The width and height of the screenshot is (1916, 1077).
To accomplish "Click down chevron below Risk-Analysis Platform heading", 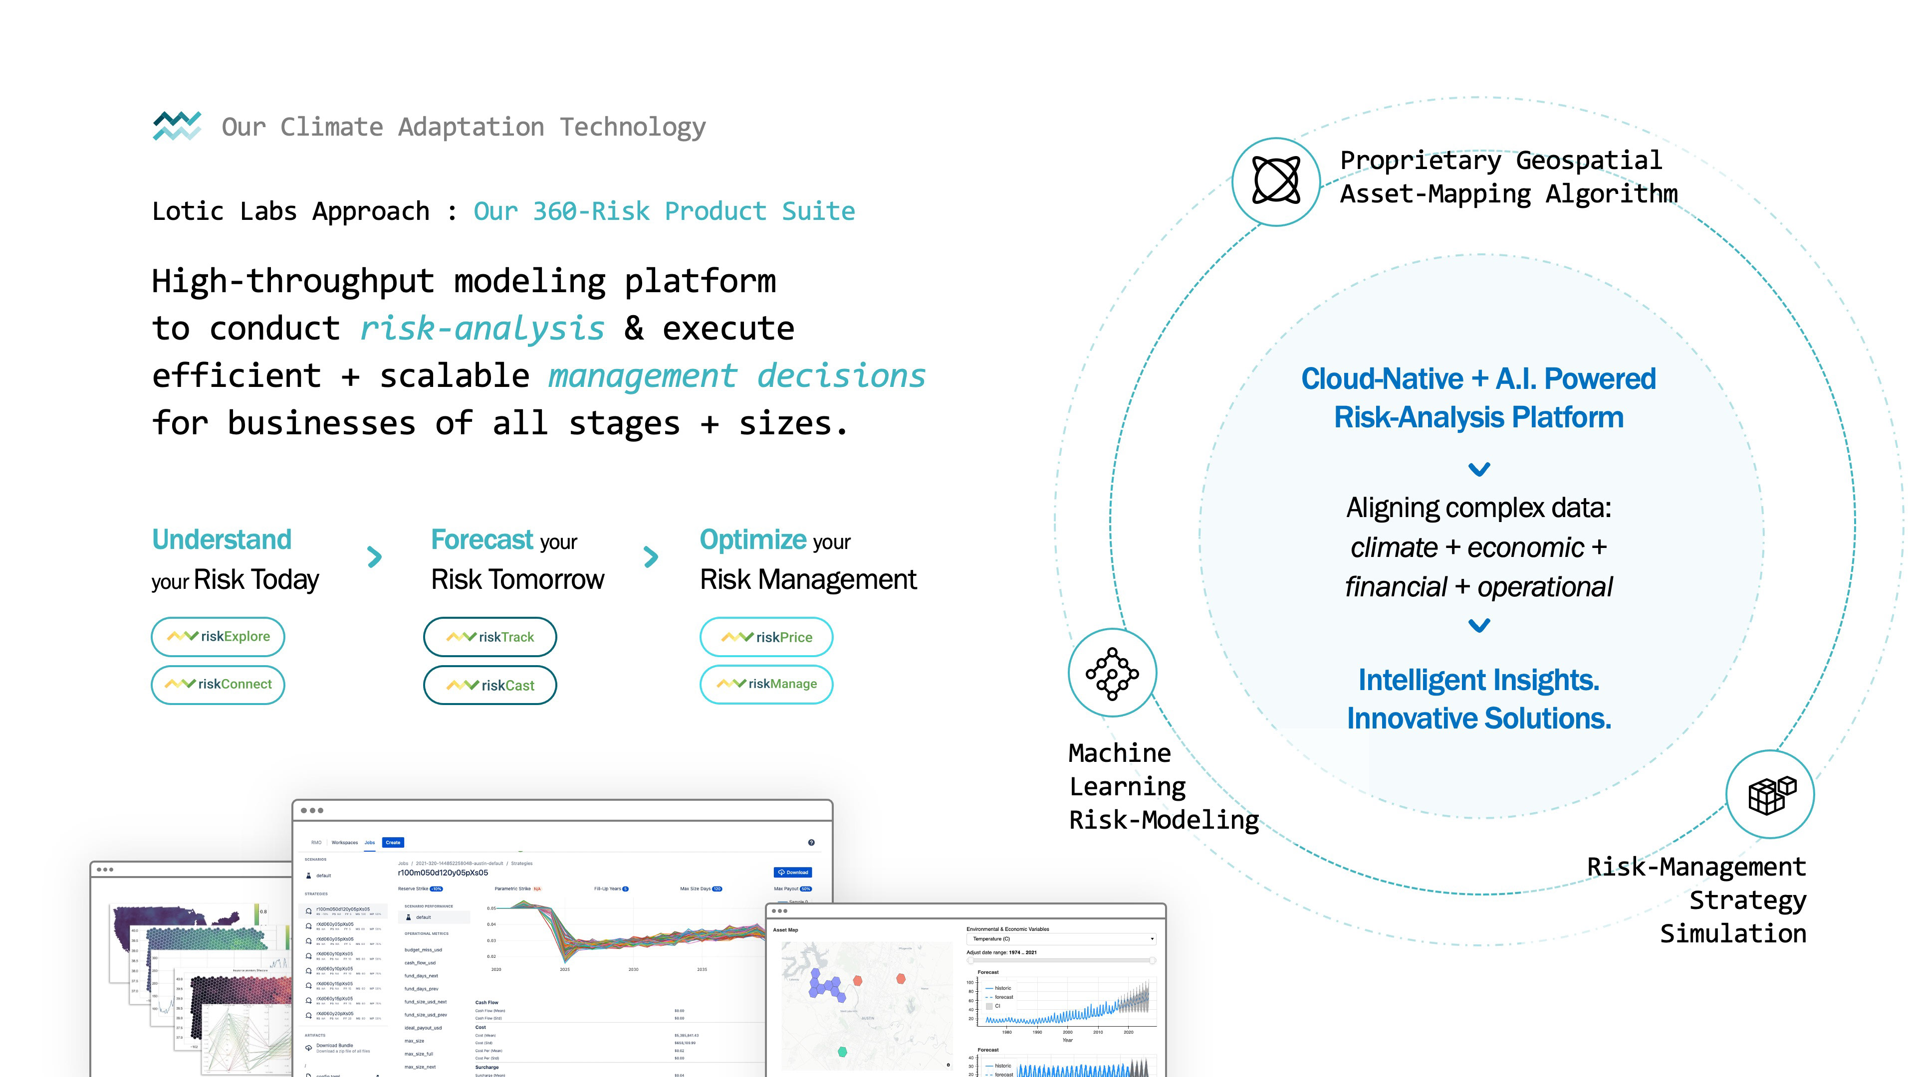I will (x=1478, y=470).
